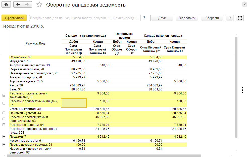
Task: Click Сальдо на начало периода header
Action: click(x=86, y=36)
